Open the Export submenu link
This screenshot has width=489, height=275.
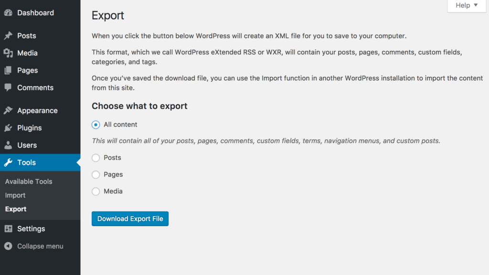tap(16, 209)
